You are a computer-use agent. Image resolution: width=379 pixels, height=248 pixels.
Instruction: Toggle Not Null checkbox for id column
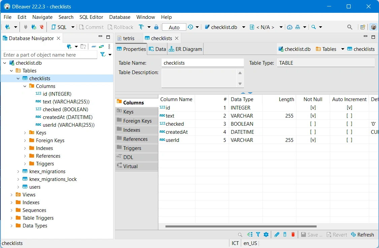point(313,107)
